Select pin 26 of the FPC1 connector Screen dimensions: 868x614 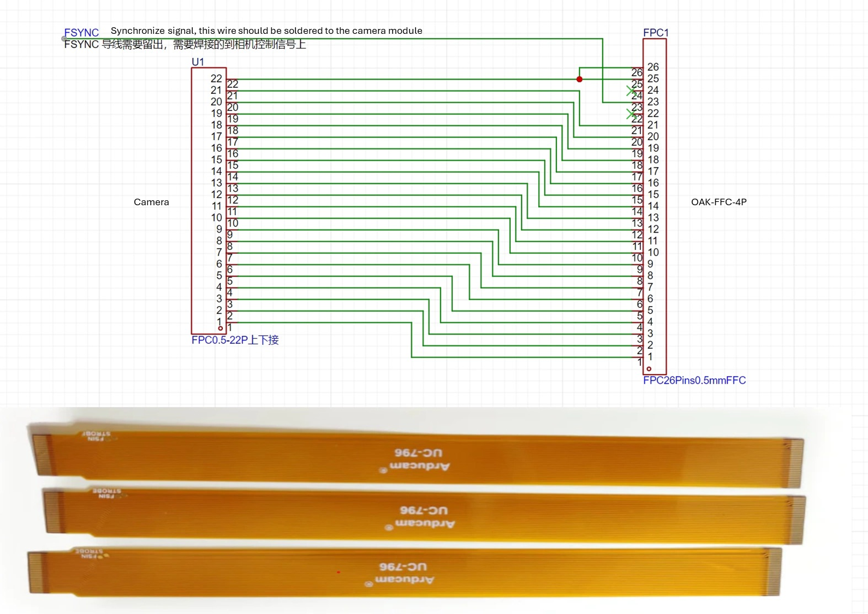(652, 67)
